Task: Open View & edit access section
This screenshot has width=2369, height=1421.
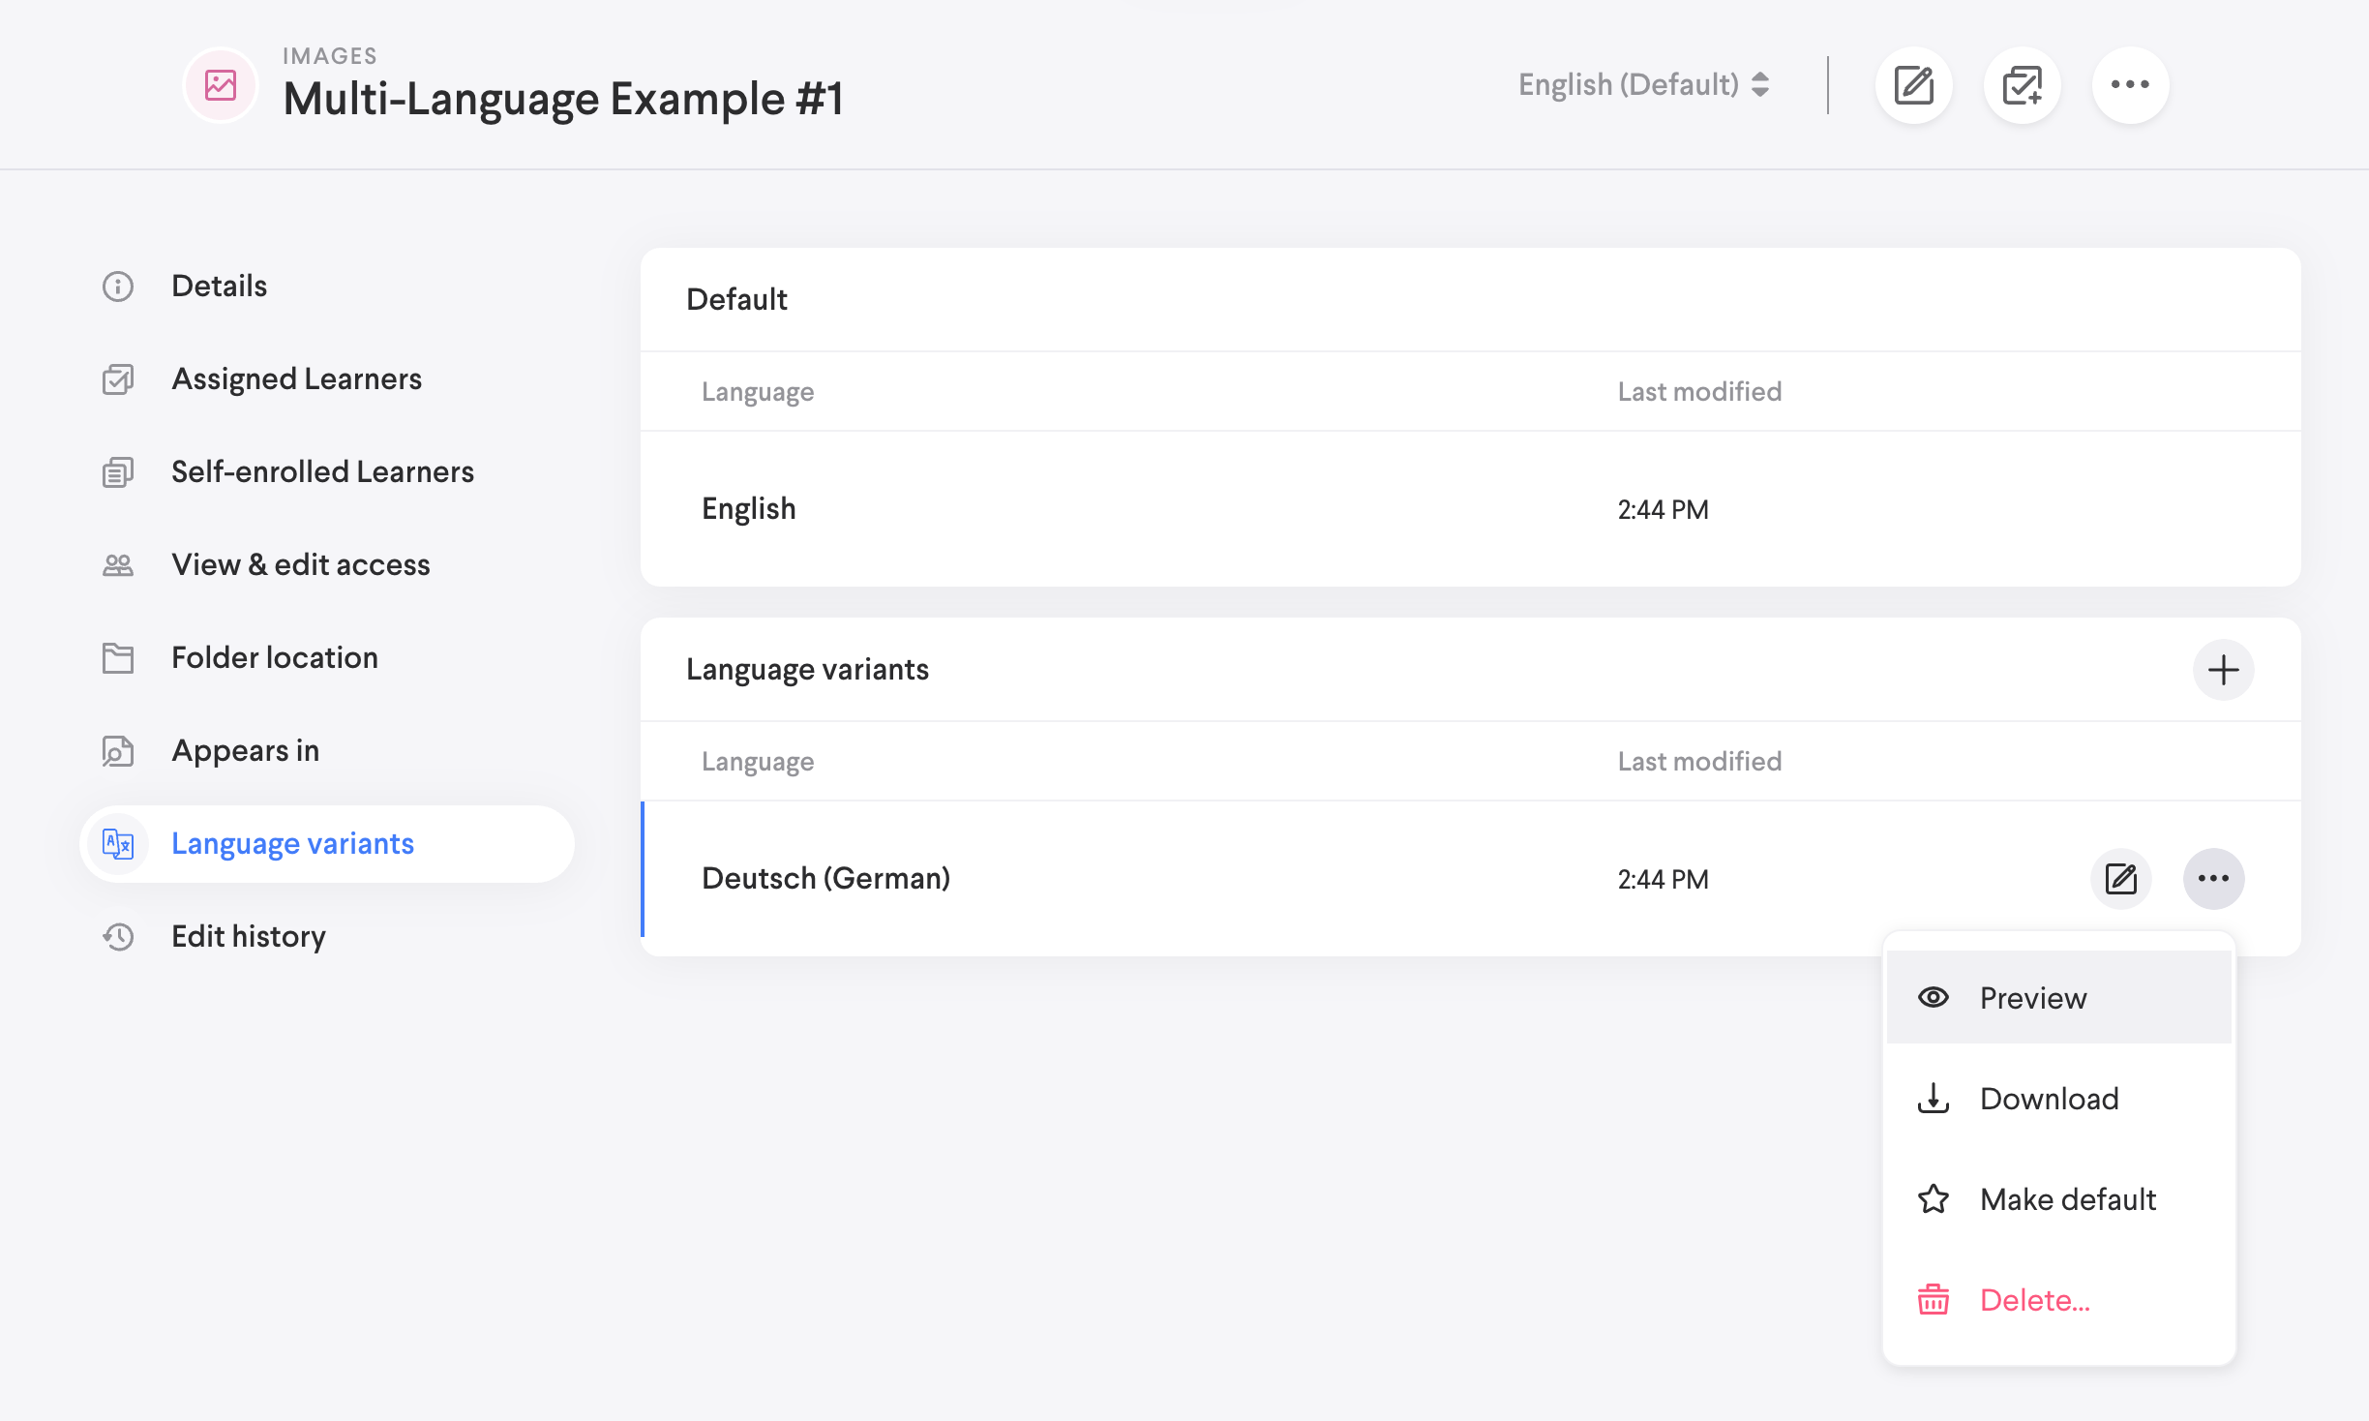Action: click(300, 565)
